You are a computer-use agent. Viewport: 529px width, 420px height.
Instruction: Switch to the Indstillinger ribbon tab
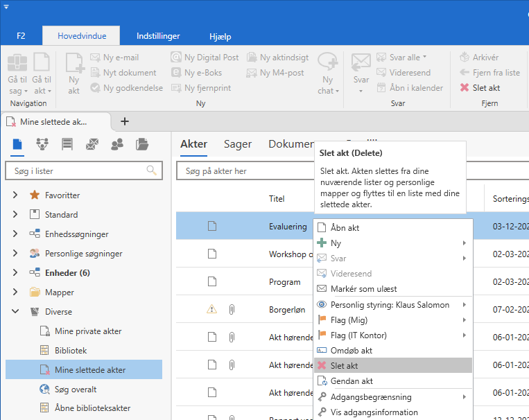[158, 36]
